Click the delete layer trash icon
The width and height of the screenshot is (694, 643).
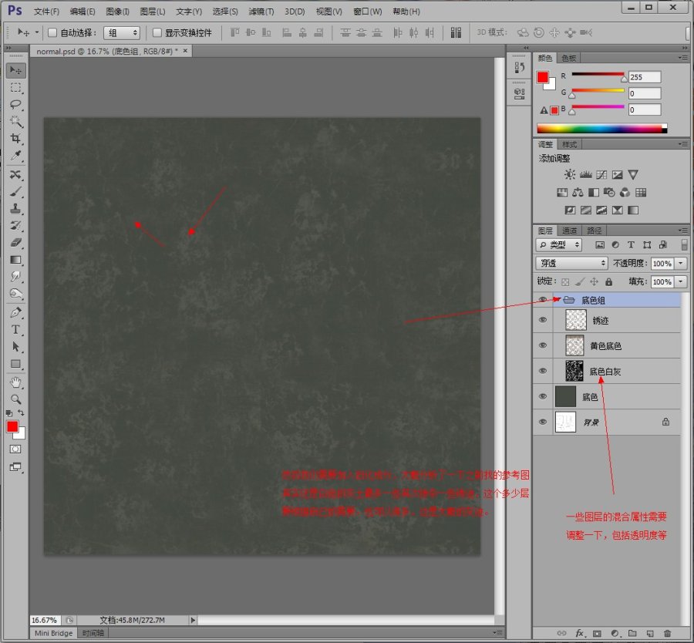click(x=668, y=633)
